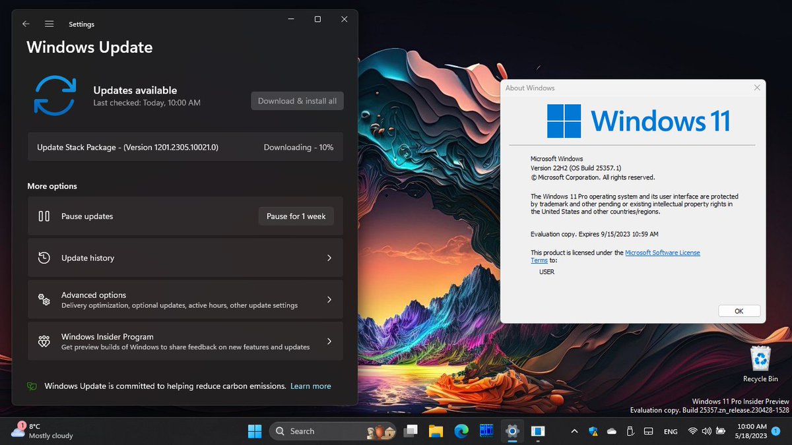Open Windows Security tray icon with warning

pyautogui.click(x=593, y=431)
